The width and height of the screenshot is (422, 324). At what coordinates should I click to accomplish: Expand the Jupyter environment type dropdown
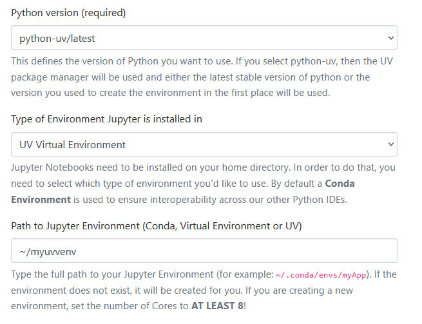point(204,145)
